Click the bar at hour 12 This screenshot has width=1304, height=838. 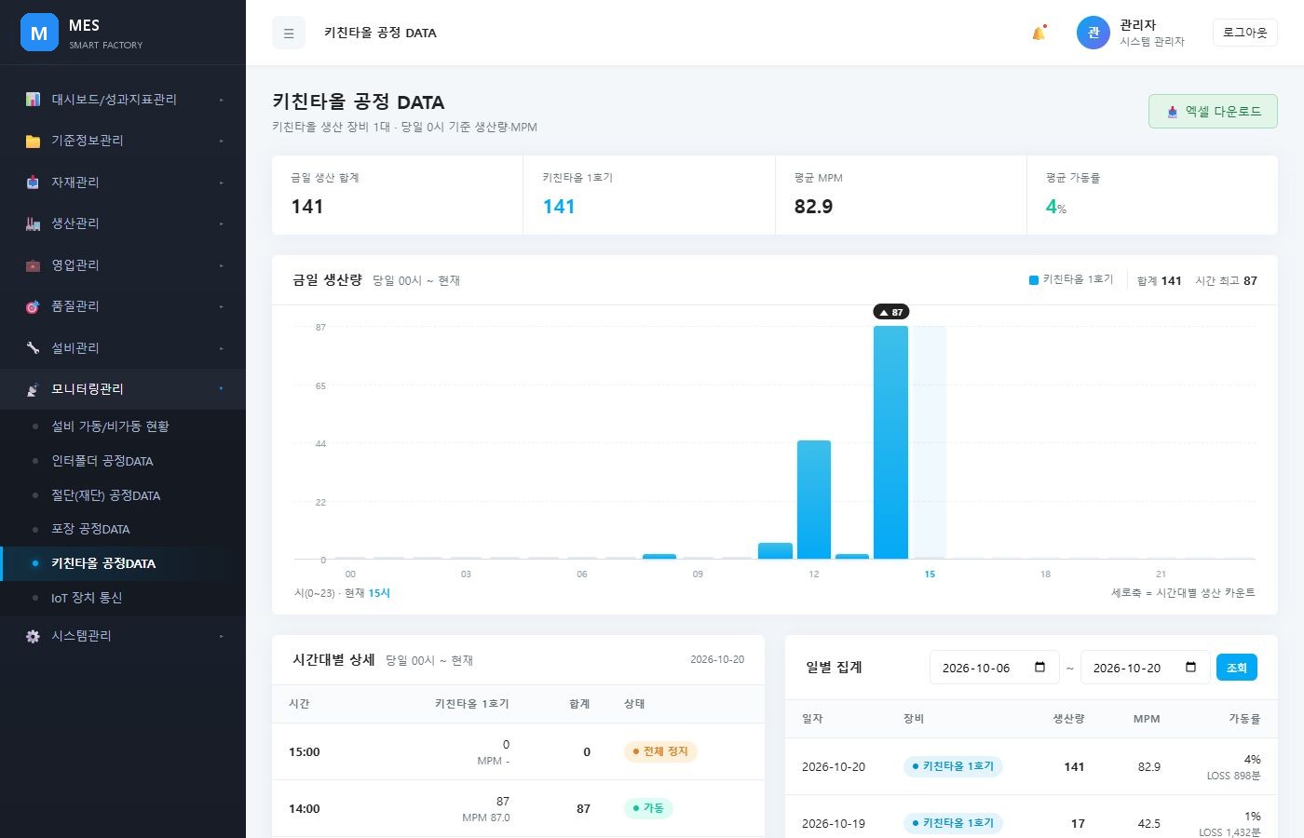814,500
